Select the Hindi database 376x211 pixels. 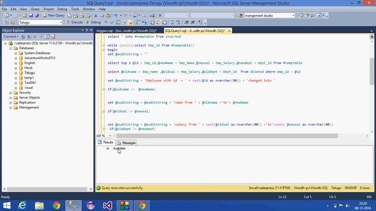click(28, 68)
